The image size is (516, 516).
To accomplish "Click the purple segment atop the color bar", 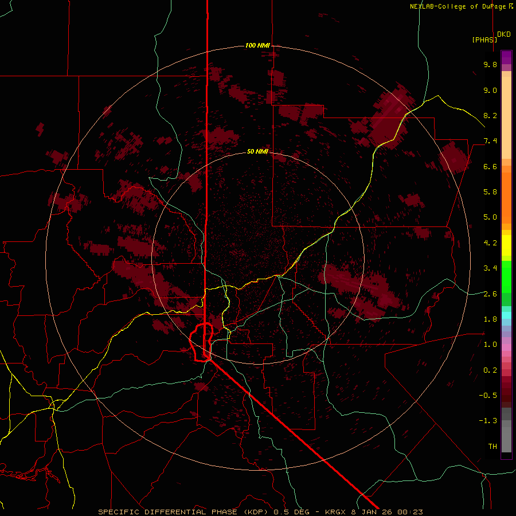I will tap(506, 57).
